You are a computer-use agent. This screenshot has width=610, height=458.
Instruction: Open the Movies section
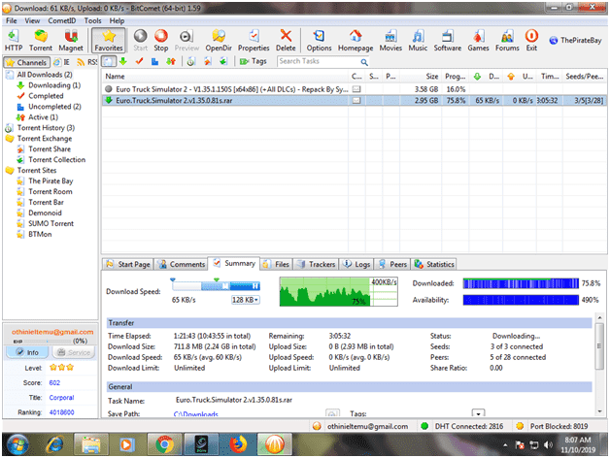tap(390, 41)
